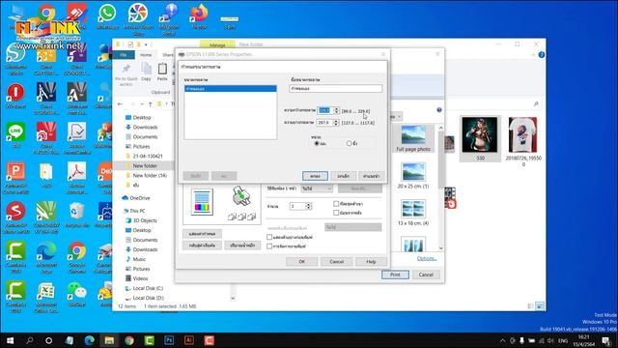Viewport: 618px width, 348px height.
Task: Click the Explorer search magnifier icon
Action: click(x=536, y=103)
